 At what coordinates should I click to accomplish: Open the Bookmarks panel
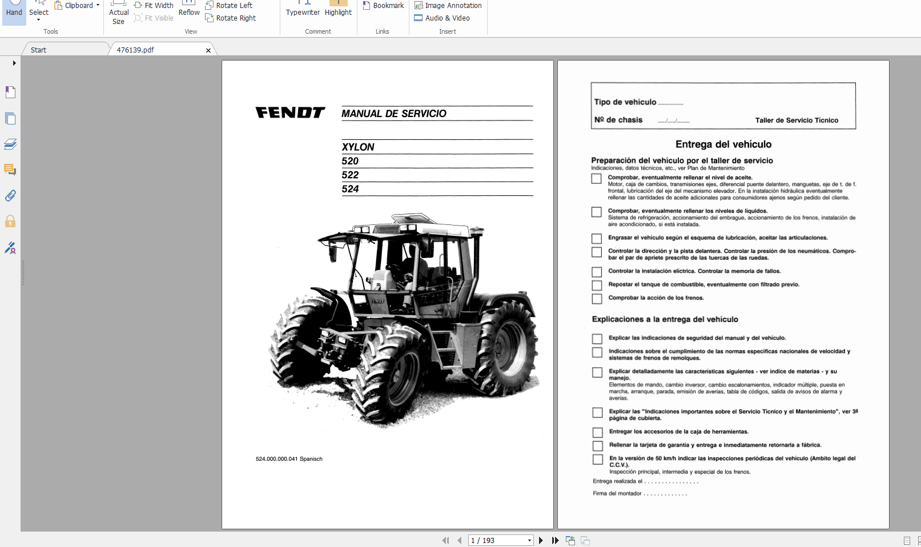(x=10, y=92)
